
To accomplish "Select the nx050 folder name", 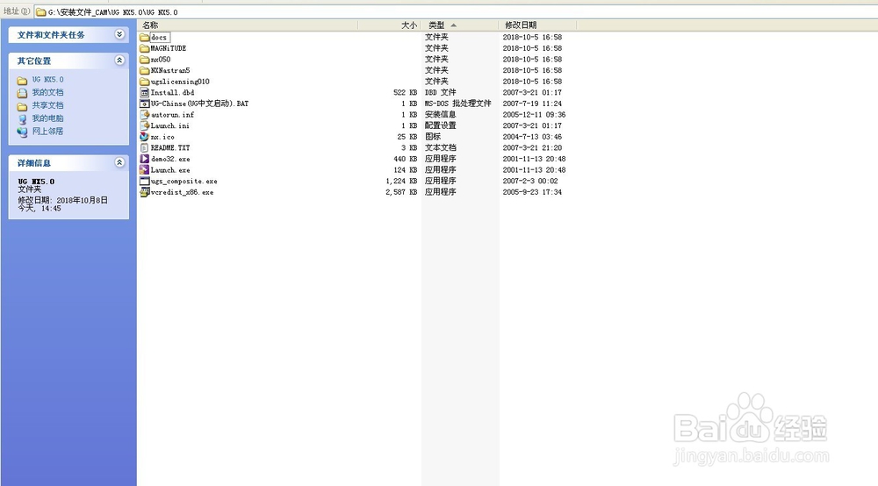I will click(161, 60).
